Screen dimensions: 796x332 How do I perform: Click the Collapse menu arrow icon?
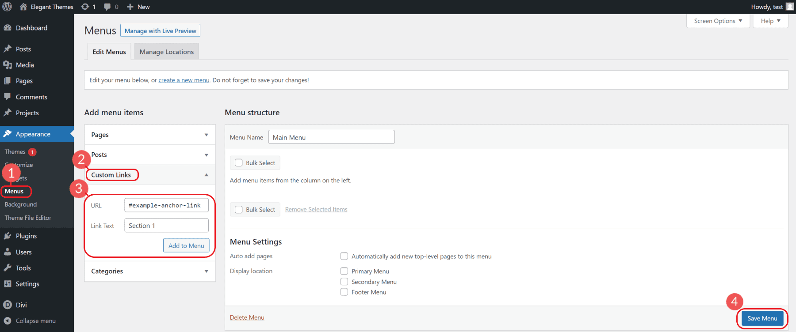point(8,321)
